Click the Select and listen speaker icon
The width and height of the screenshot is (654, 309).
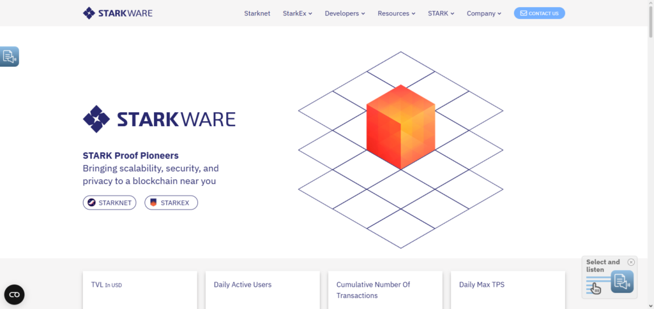coord(622,282)
